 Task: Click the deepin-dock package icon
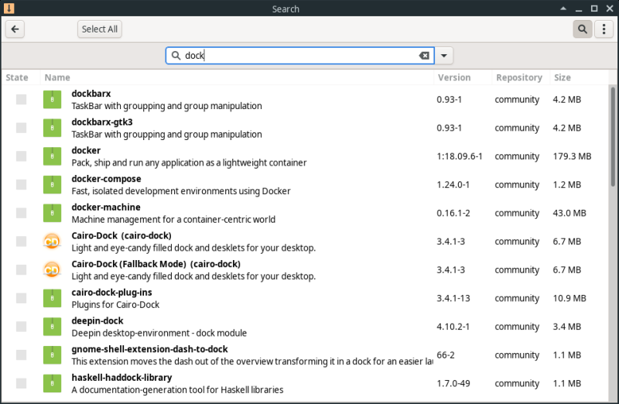[x=52, y=327]
